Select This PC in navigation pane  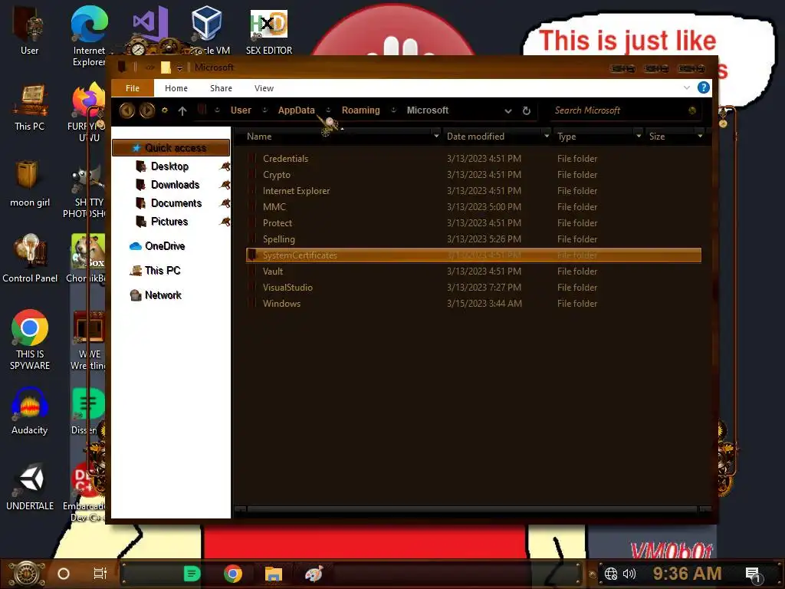tap(163, 271)
